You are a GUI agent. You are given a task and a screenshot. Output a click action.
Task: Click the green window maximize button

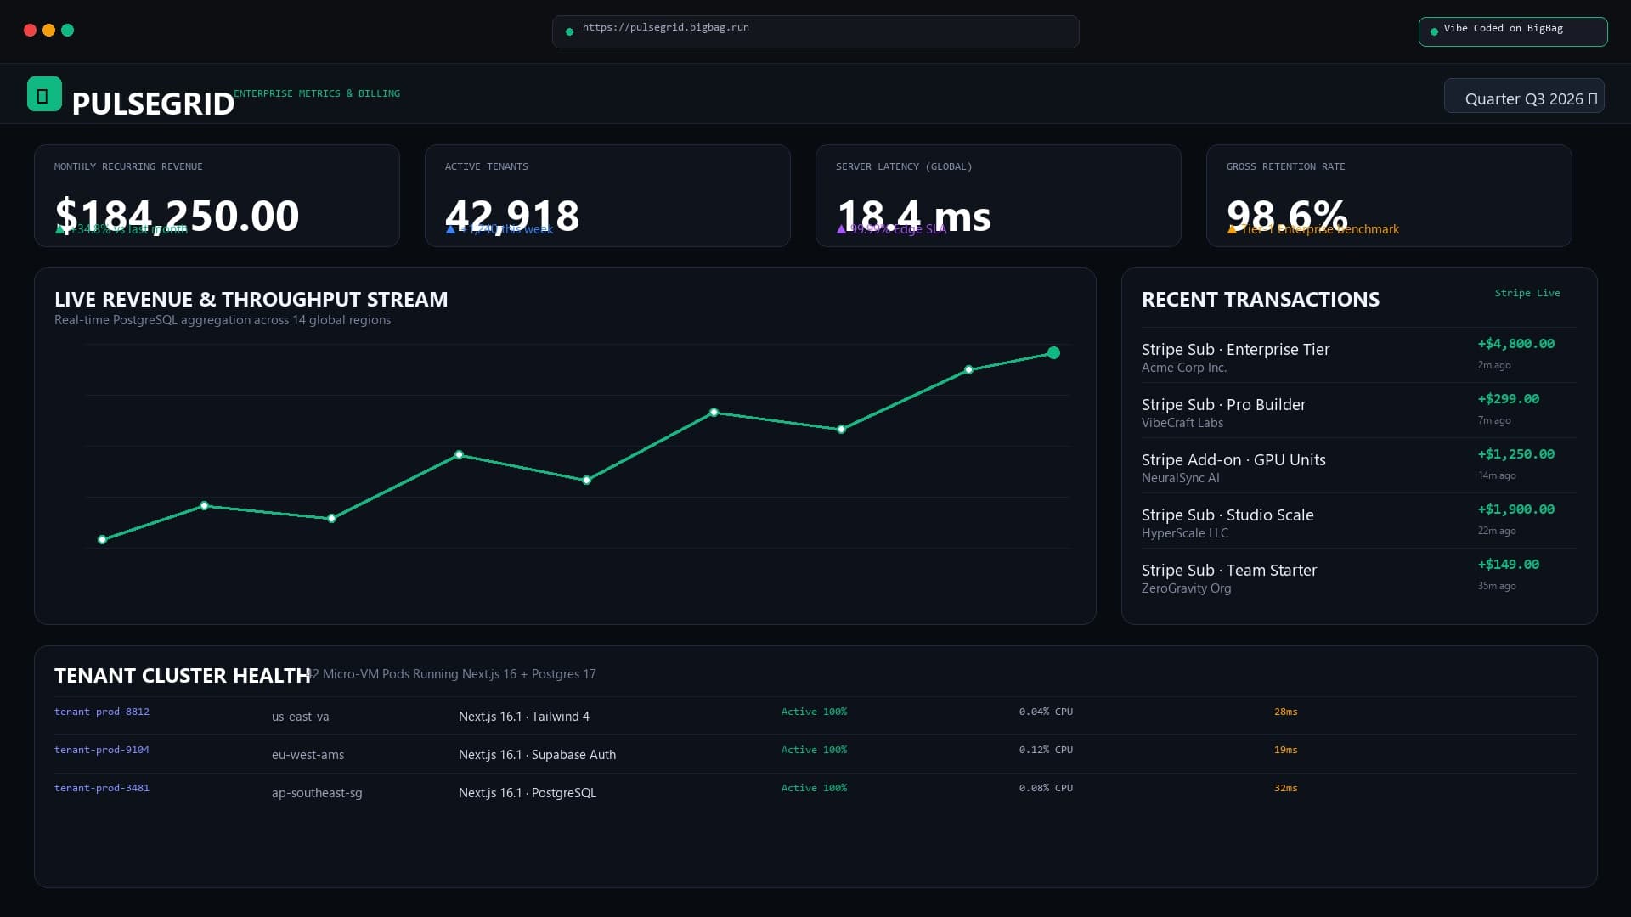click(68, 31)
